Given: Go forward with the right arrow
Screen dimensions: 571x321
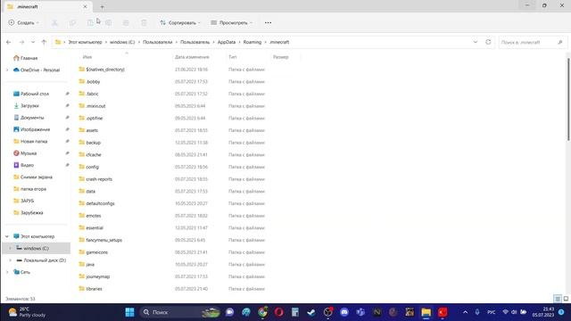Looking at the screenshot, I should coord(21,42).
